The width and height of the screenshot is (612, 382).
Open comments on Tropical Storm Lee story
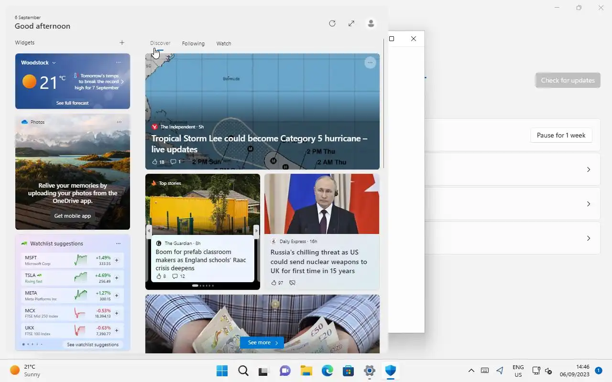point(175,162)
